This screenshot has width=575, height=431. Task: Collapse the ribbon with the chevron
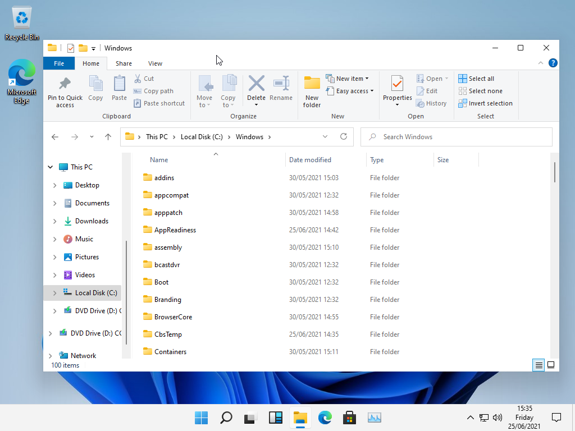[541, 63]
